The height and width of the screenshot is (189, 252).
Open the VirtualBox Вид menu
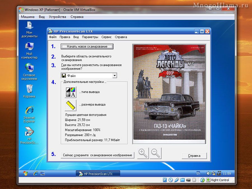(42, 17)
